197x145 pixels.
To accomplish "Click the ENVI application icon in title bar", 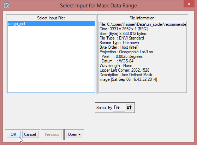I will [6, 5].
